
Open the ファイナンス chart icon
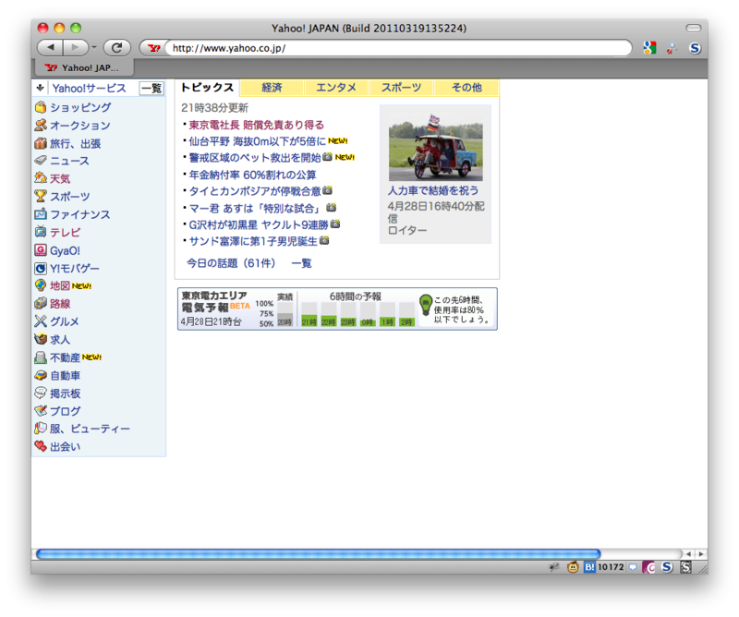point(41,214)
